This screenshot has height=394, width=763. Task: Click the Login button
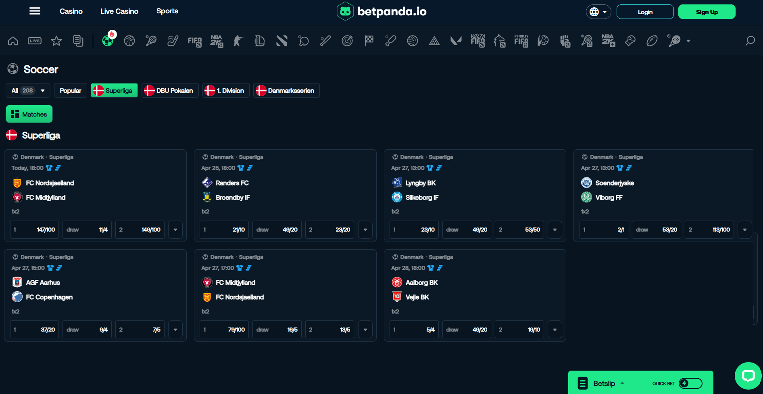click(645, 12)
